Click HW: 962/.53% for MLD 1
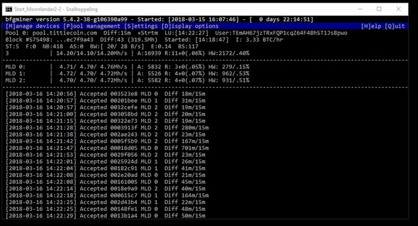 [228, 73]
